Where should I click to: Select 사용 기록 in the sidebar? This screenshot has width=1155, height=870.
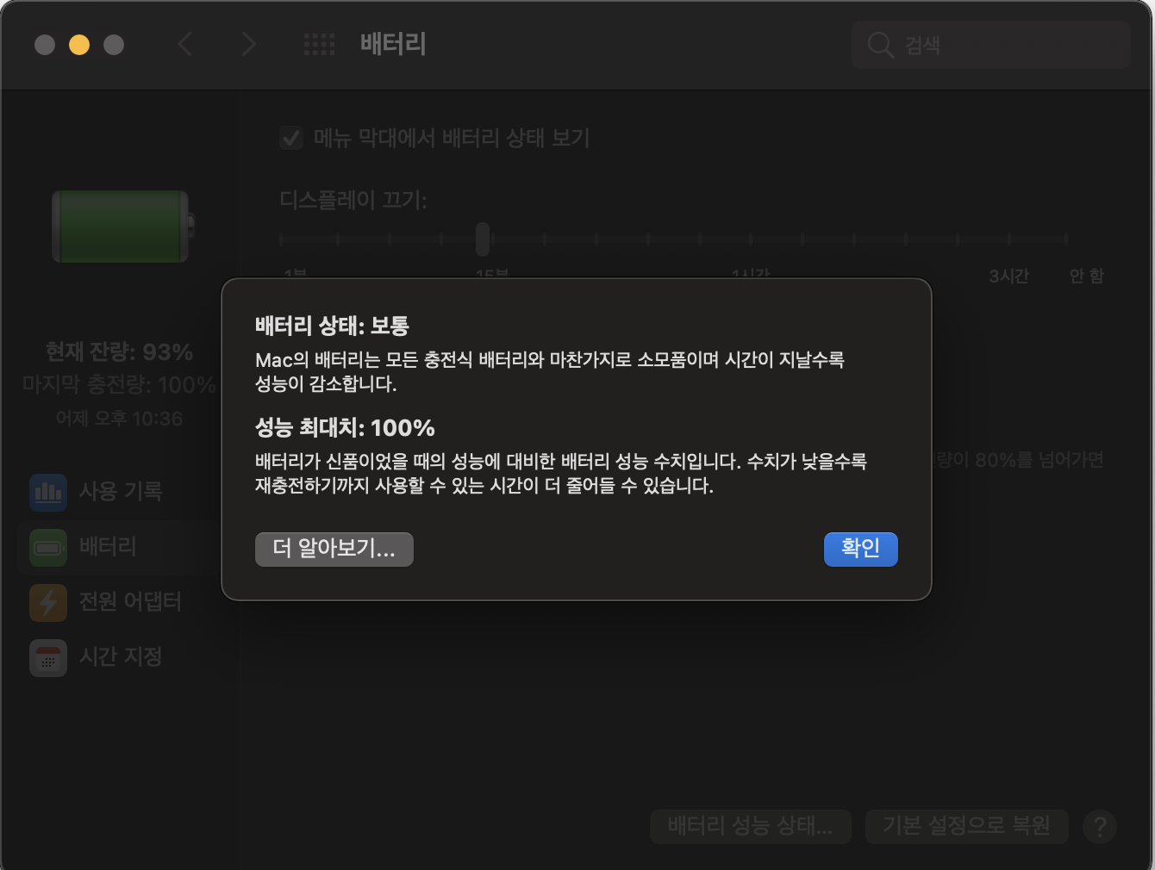coord(121,492)
